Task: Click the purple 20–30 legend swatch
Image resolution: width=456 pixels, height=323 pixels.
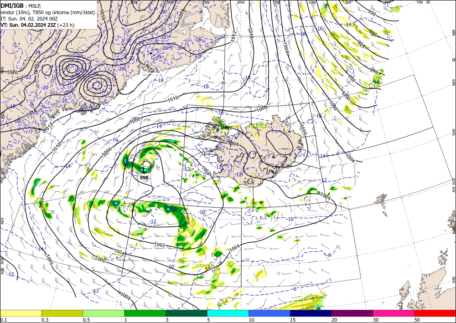Action: pyautogui.click(x=352, y=313)
